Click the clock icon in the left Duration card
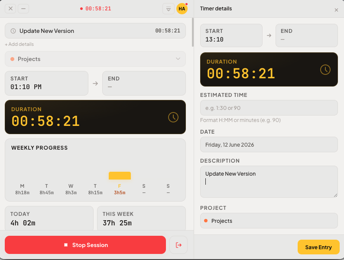 (173, 117)
